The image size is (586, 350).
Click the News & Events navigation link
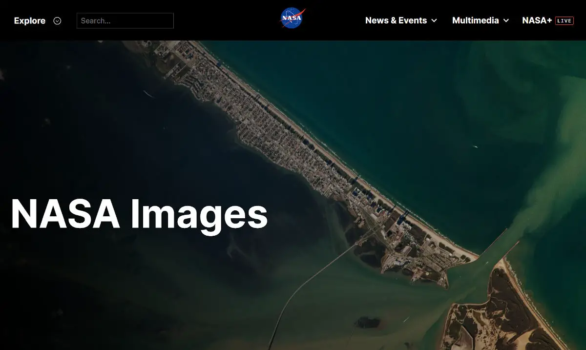coord(396,21)
